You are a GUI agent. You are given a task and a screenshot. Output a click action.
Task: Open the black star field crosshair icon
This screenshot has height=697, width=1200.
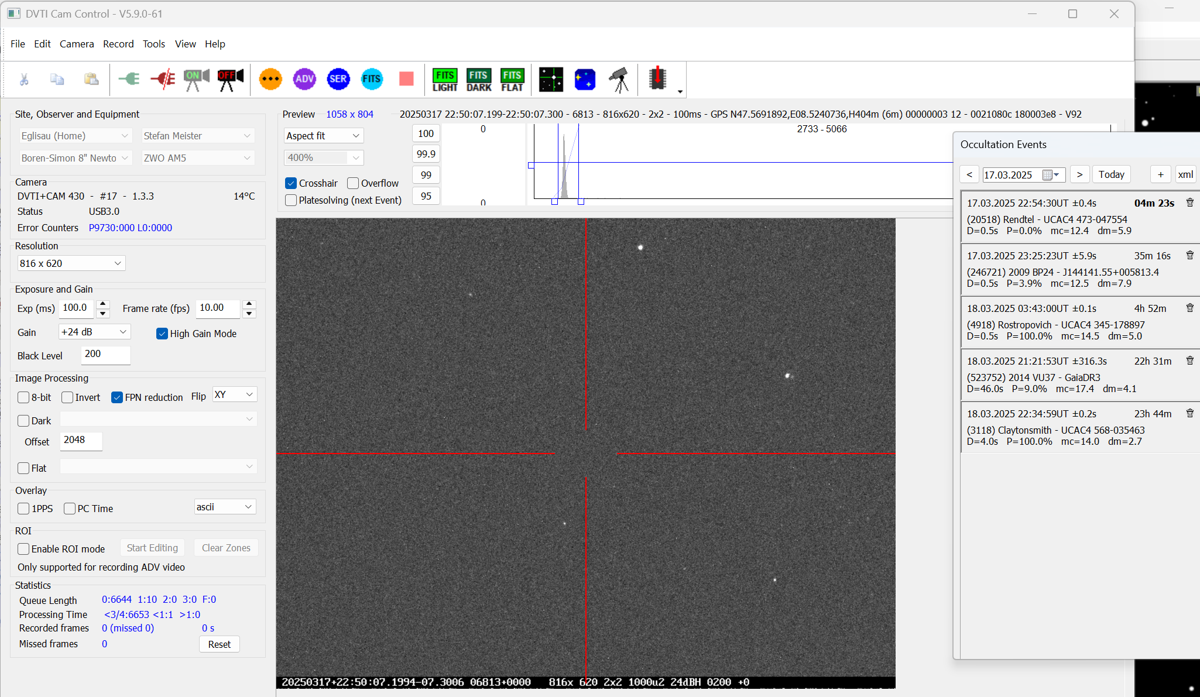pyautogui.click(x=551, y=80)
